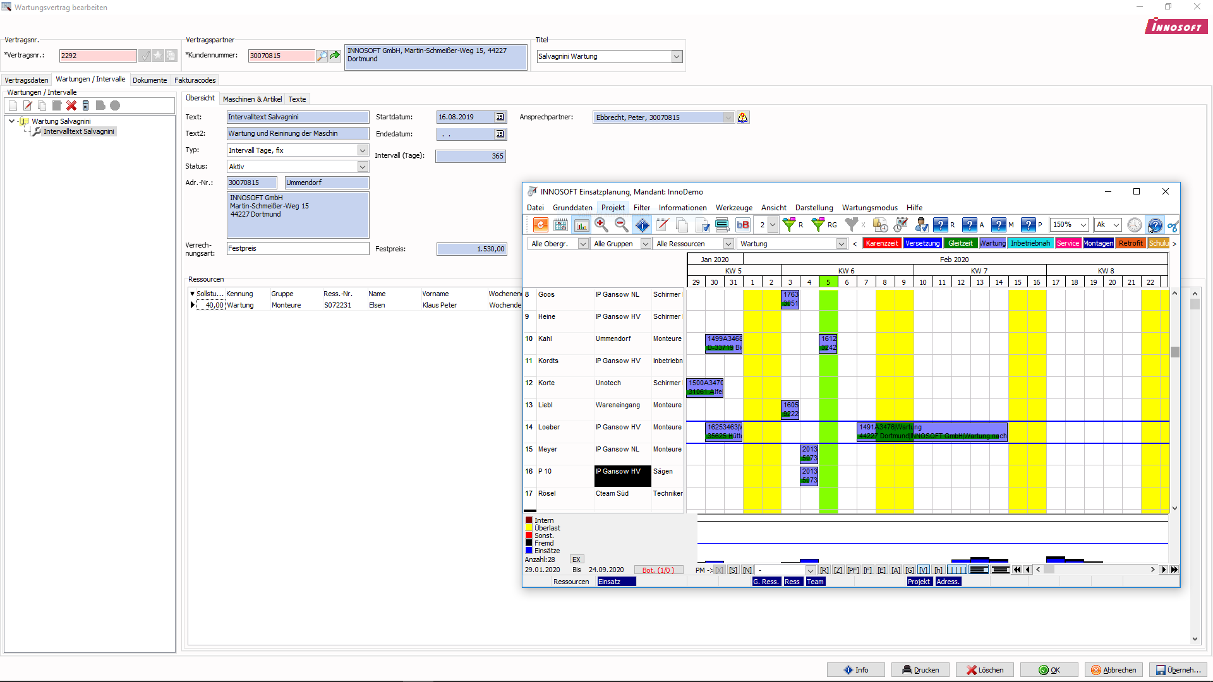Viewport: 1213px width, 682px height.
Task: Click the document with checkmark icon
Action: pos(703,225)
